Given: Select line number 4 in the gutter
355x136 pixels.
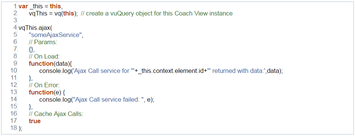Looking at the screenshot, I should [x=15, y=28].
